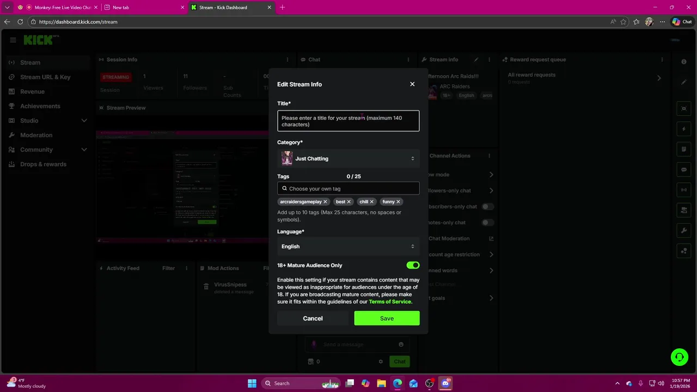Click the Choose your own tag field
Image resolution: width=697 pixels, height=392 pixels.
click(348, 188)
